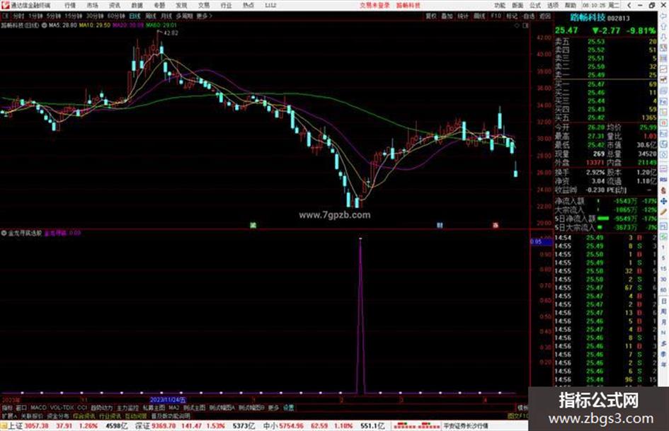The image size is (669, 431).
Task: Open the 综合资讯 tab
Action: (x=84, y=415)
